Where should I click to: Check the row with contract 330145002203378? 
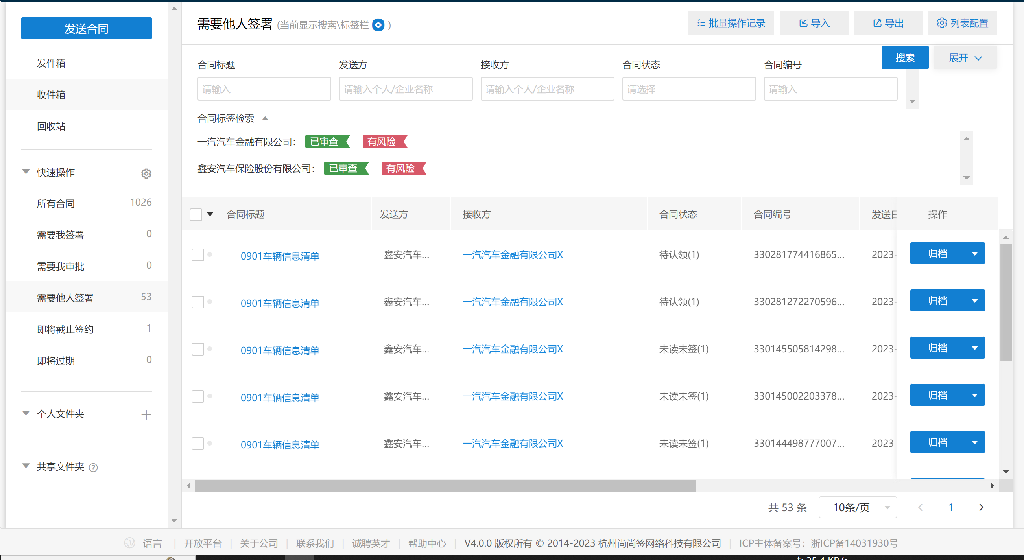pyautogui.click(x=197, y=396)
